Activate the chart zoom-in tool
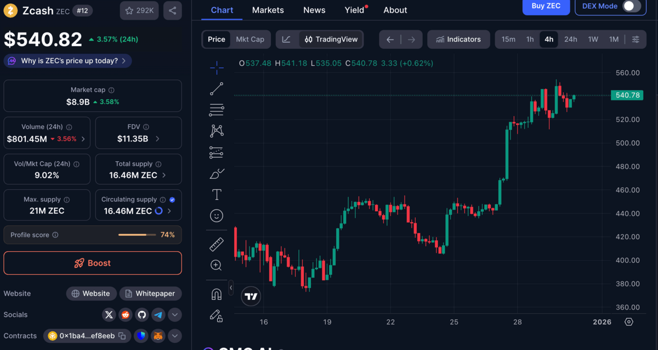Screen dimensions: 658x350 point(217,265)
